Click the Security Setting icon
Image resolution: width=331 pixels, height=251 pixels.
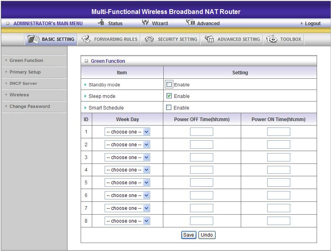[149, 39]
